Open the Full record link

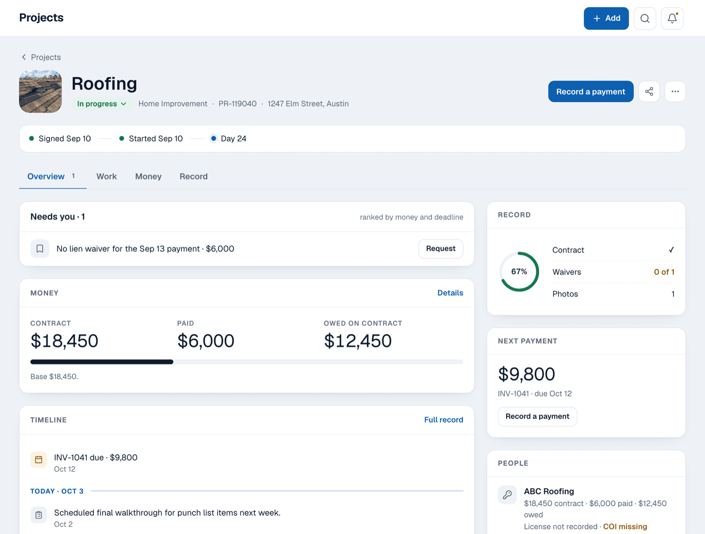coord(443,420)
